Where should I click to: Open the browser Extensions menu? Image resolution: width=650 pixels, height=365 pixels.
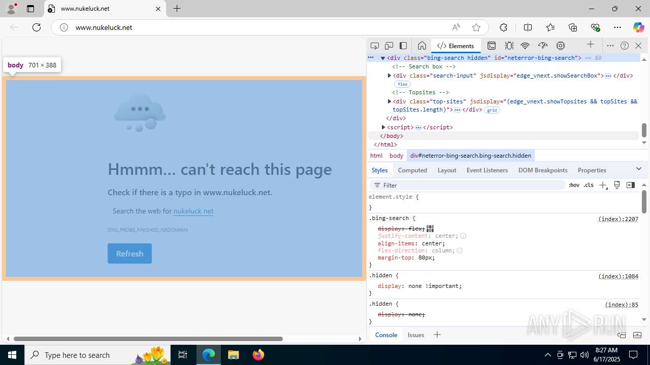click(503, 27)
